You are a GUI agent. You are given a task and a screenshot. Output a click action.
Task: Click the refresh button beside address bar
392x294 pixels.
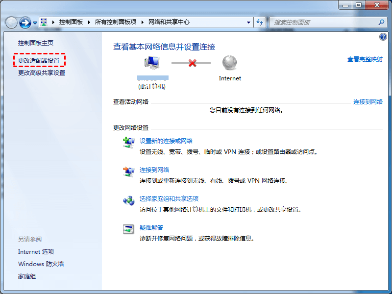(x=260, y=22)
